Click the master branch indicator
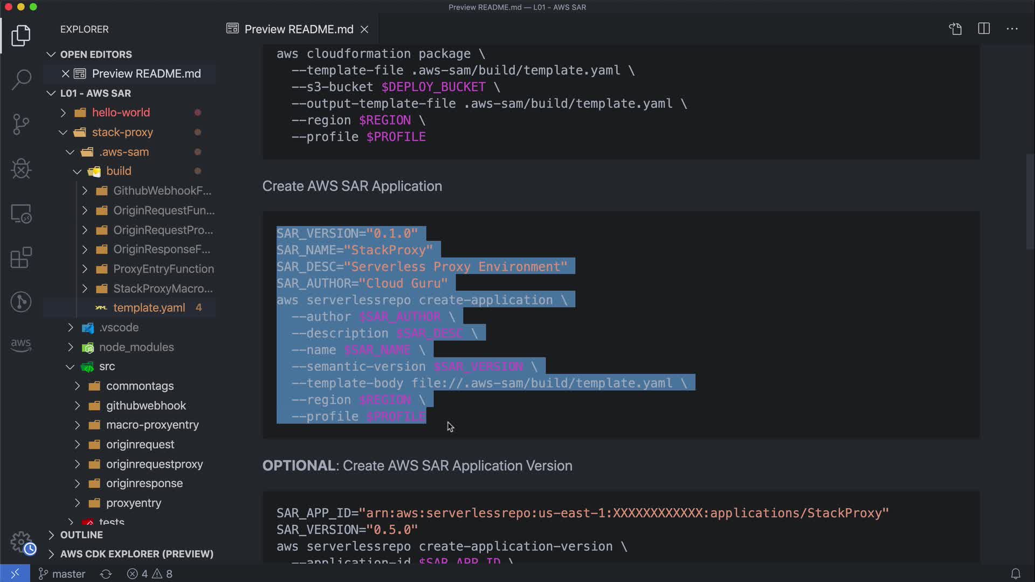1035x582 pixels. tap(62, 574)
